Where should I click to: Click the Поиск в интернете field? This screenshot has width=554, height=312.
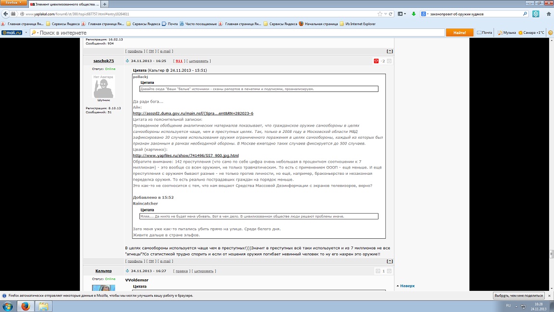tap(238, 33)
